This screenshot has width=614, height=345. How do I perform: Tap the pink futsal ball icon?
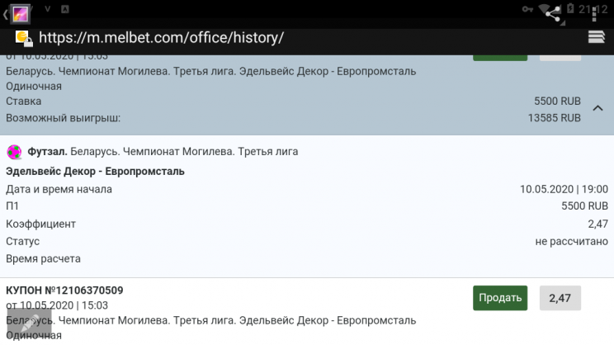(13, 152)
